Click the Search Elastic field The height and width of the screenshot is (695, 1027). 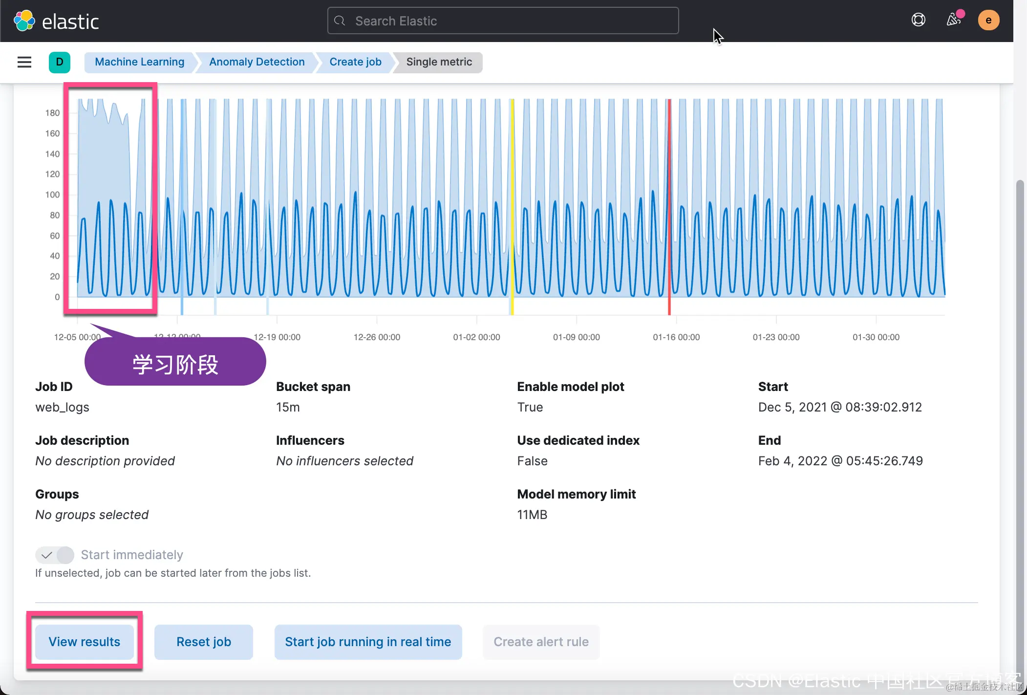503,21
